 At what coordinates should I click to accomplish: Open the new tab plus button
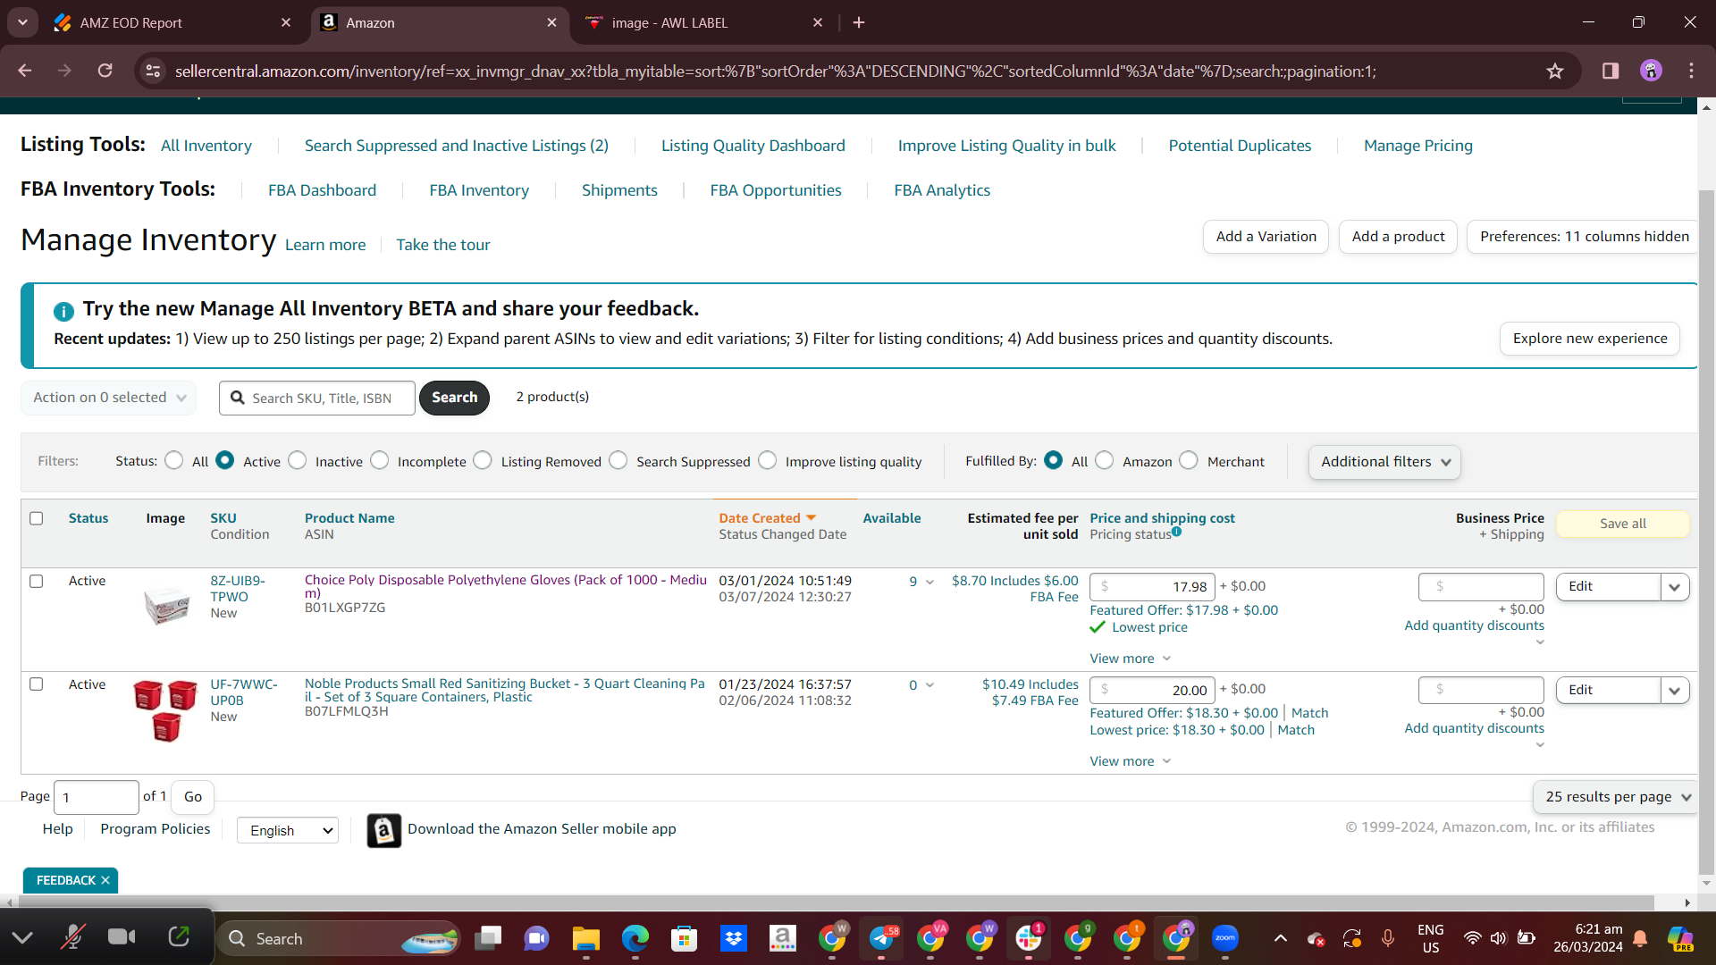point(859,22)
